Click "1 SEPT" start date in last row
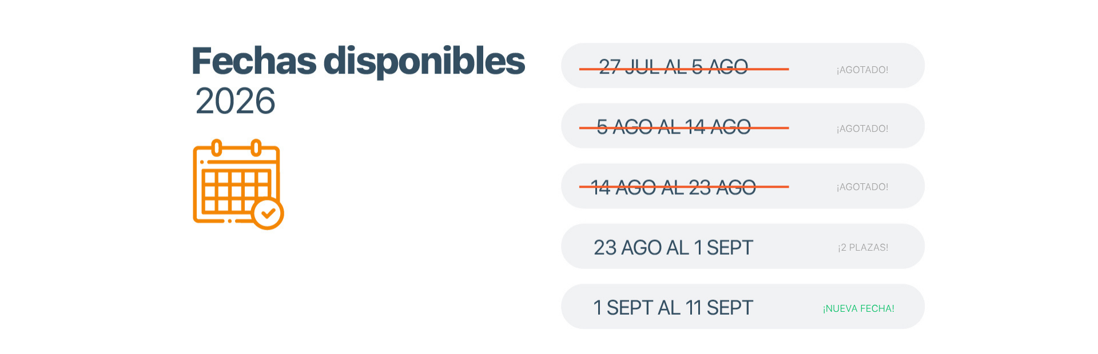The height and width of the screenshot is (354, 1098). click(x=623, y=308)
